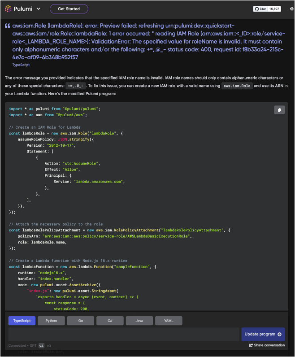Copy the code with clipboard icon
Image resolution: width=295 pixels, height=357 pixels.
click(279, 110)
